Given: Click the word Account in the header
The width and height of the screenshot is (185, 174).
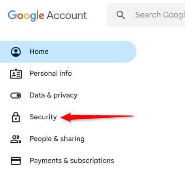Looking at the screenshot, I should pos(67,15).
